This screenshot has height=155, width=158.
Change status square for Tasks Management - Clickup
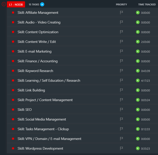click(13, 129)
